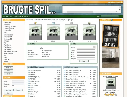Screen dimensions: 127x97
Task: Click the Opret button next to Log ind
Action: pos(18,90)
